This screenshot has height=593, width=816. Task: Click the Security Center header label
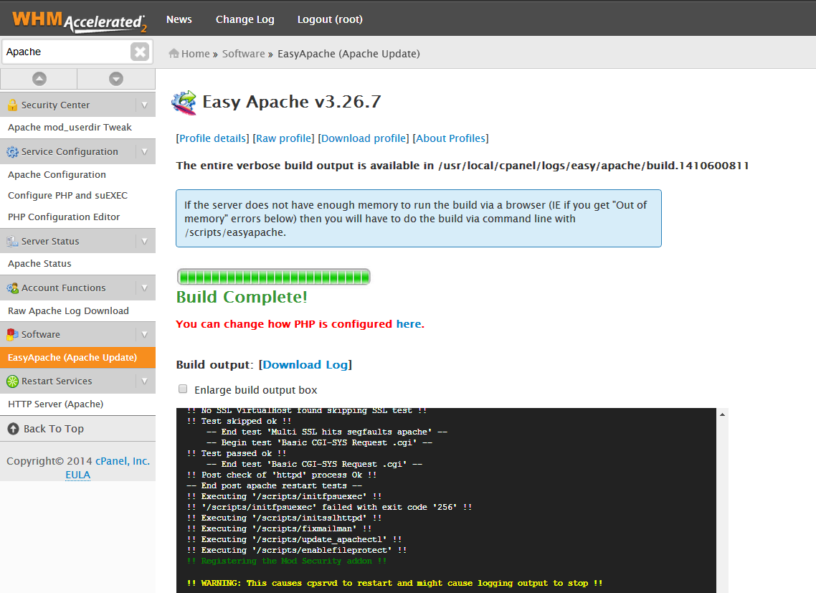[x=55, y=105]
